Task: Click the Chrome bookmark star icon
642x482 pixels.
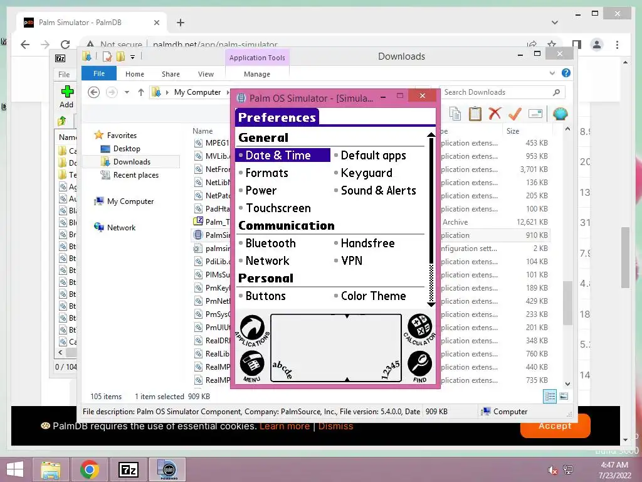Action: coord(552,44)
